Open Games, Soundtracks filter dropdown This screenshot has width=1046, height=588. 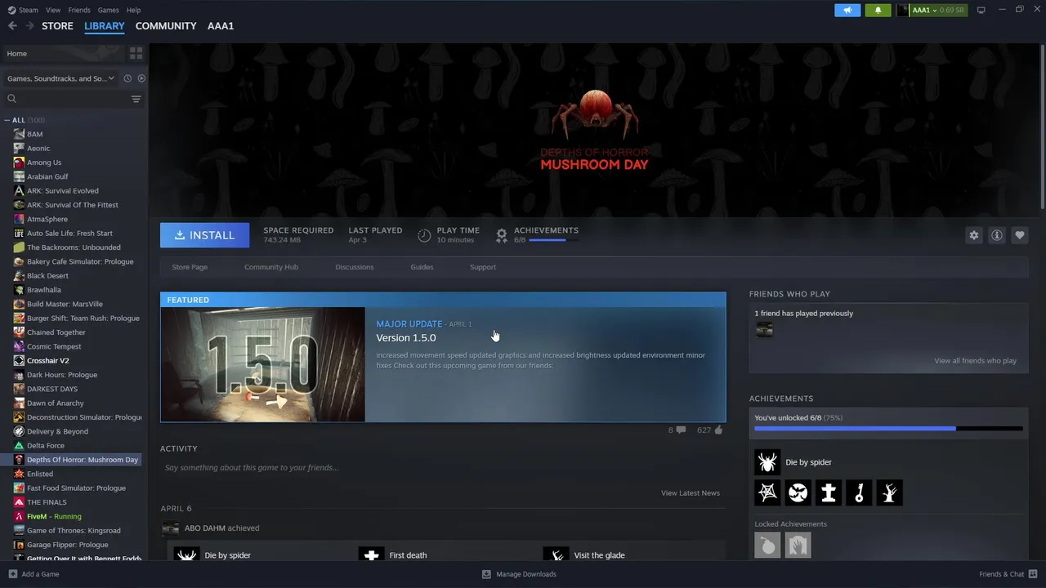60,78
